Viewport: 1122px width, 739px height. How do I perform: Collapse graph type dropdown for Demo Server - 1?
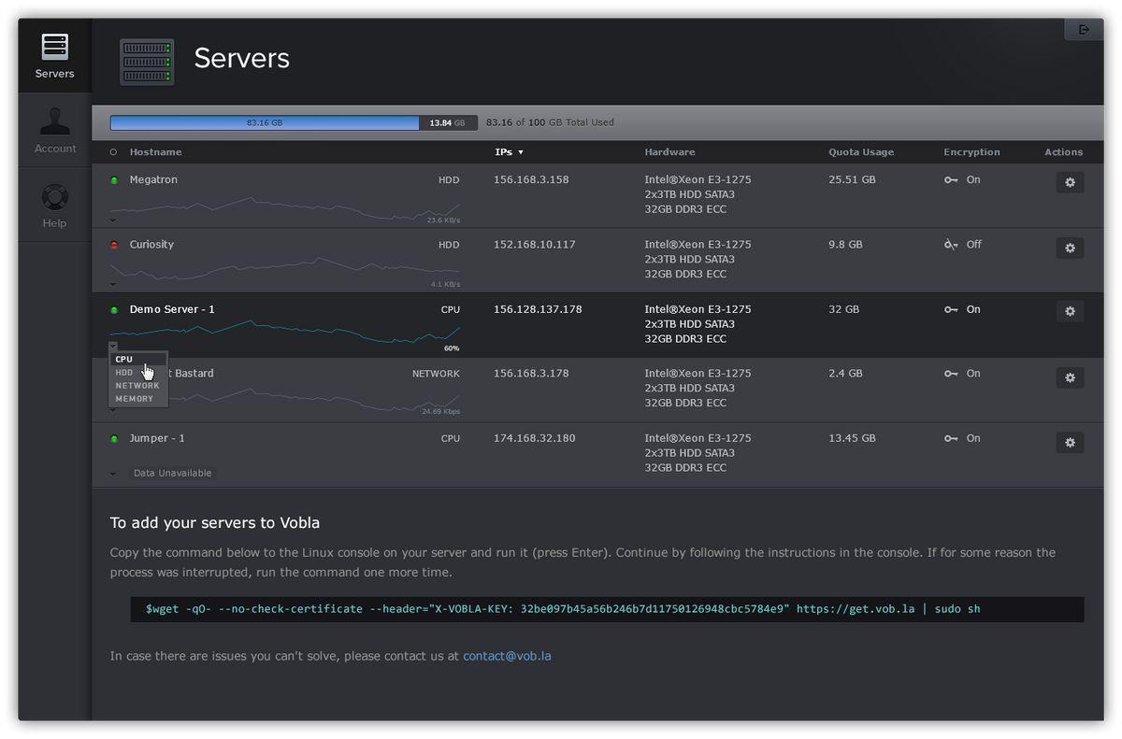coord(113,347)
